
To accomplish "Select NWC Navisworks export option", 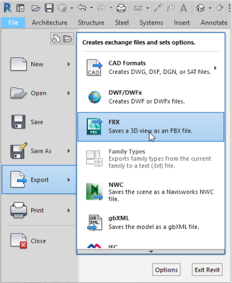I will 151,192.
